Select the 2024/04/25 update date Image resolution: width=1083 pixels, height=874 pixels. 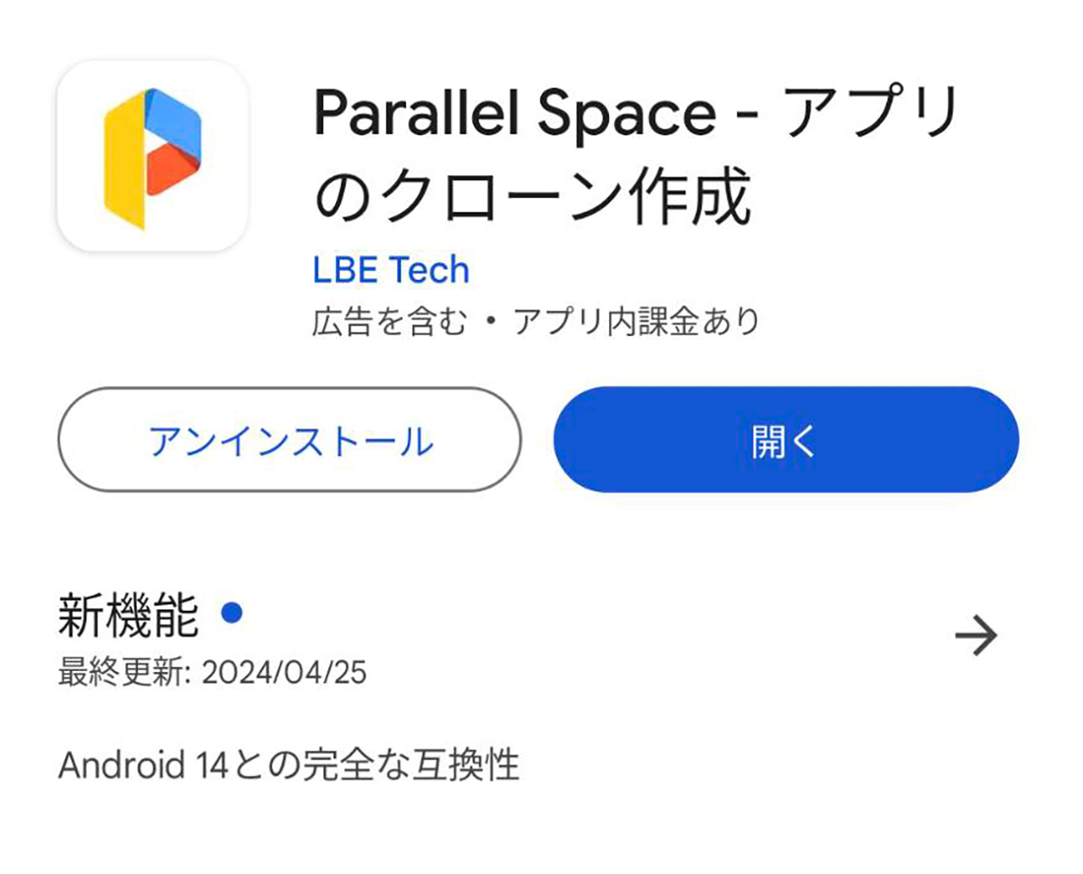284,673
